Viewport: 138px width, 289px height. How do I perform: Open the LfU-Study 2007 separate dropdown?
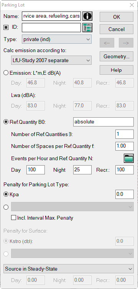pos(51,60)
